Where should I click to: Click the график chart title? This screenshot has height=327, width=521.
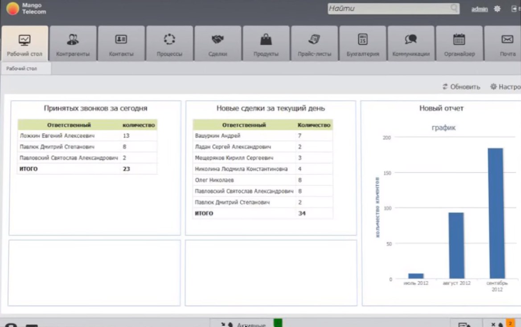click(x=443, y=128)
